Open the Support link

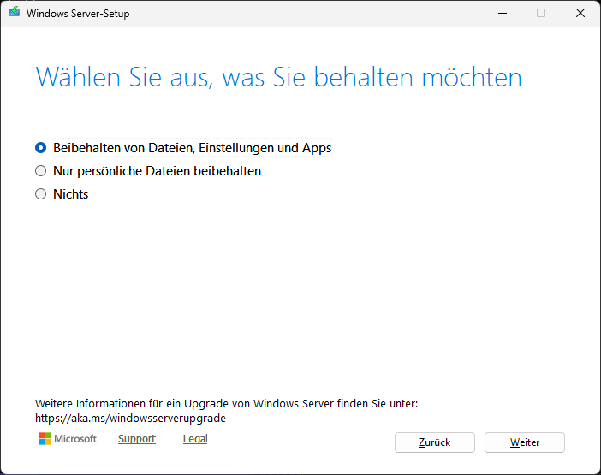tap(137, 438)
